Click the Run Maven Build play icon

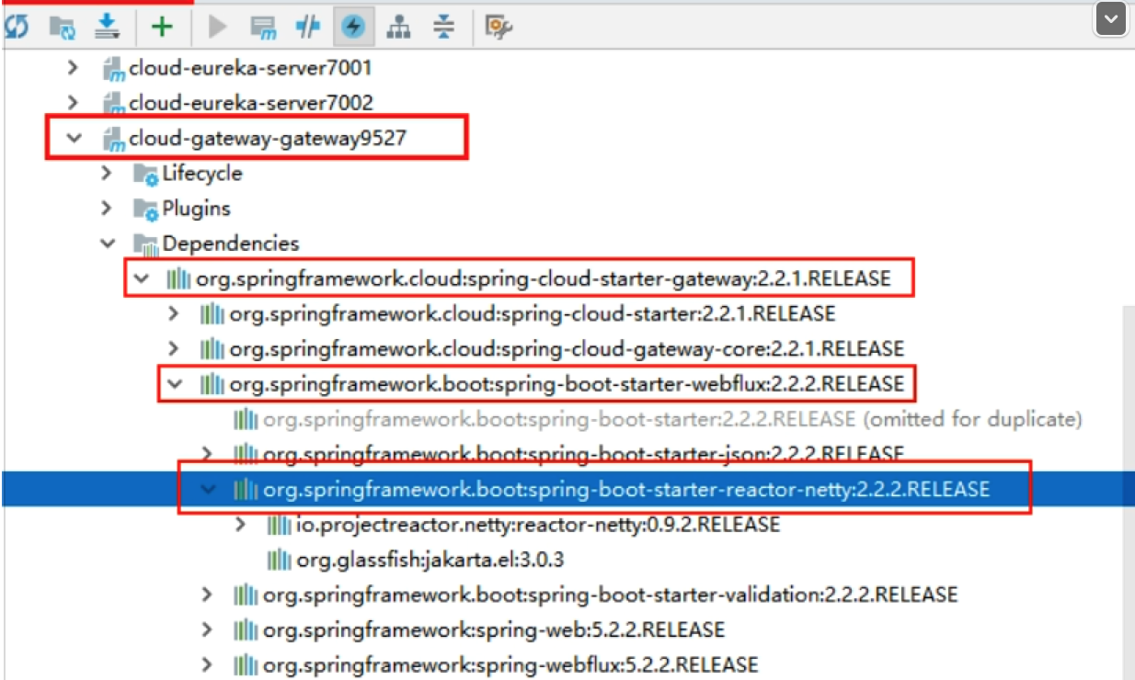pos(217,27)
